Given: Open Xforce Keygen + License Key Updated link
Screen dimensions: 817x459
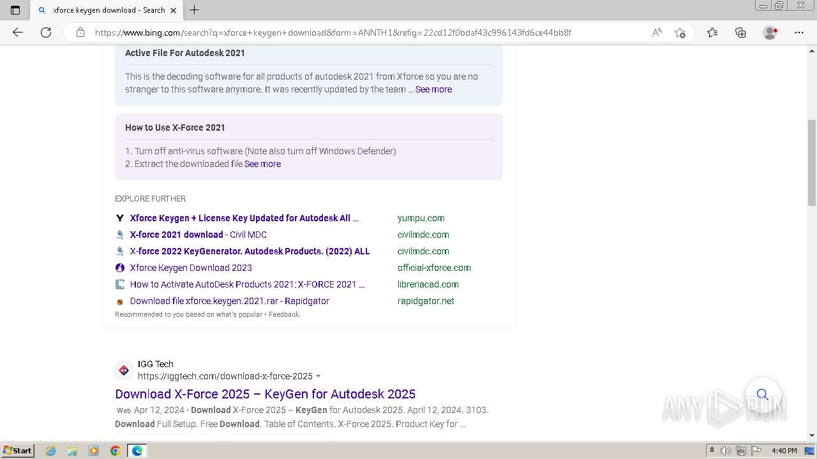Looking at the screenshot, I should pos(244,218).
